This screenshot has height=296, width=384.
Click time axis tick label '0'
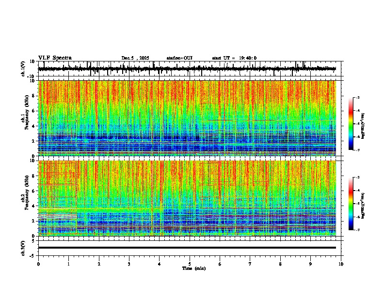(38, 264)
